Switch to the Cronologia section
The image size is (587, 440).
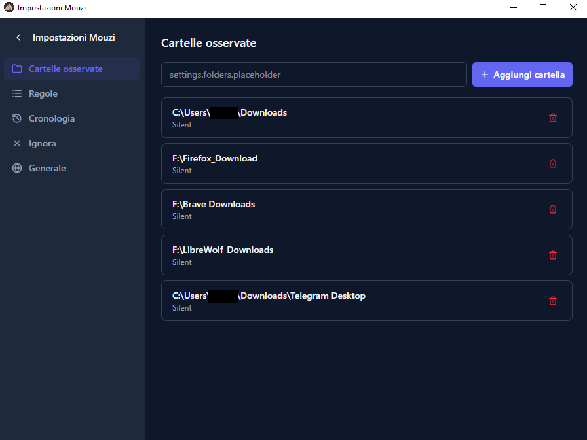coord(71,118)
